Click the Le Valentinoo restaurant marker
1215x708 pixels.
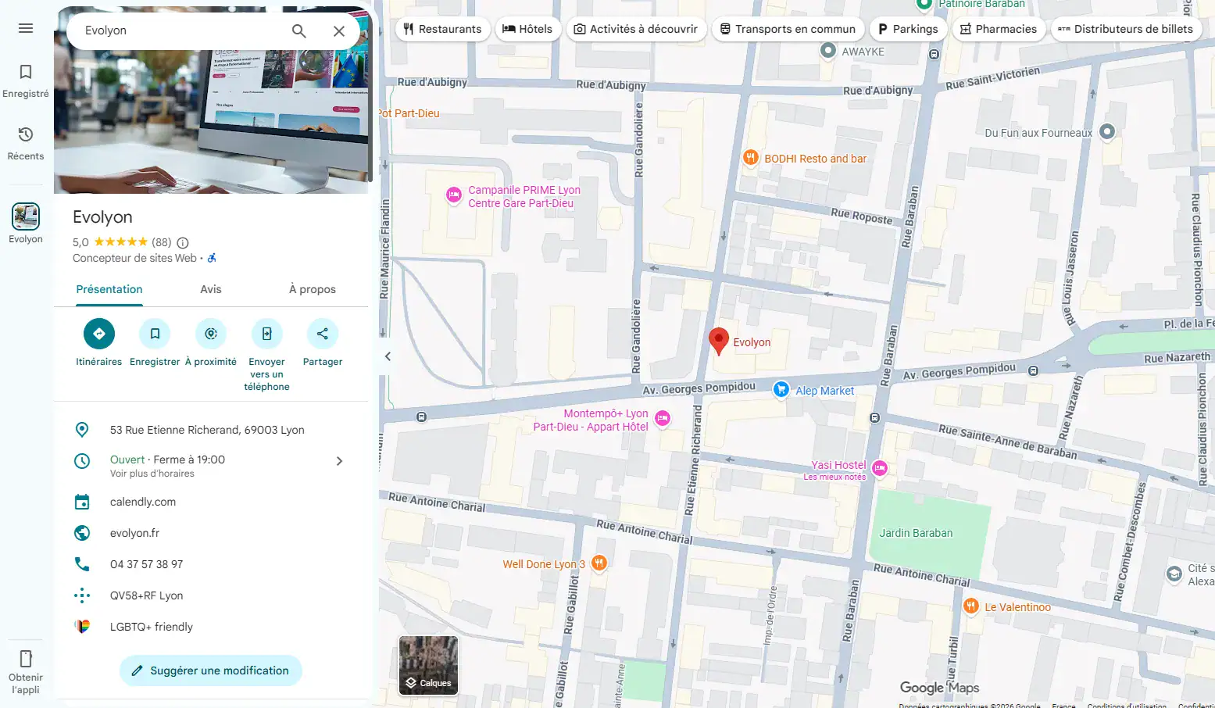[970, 606]
